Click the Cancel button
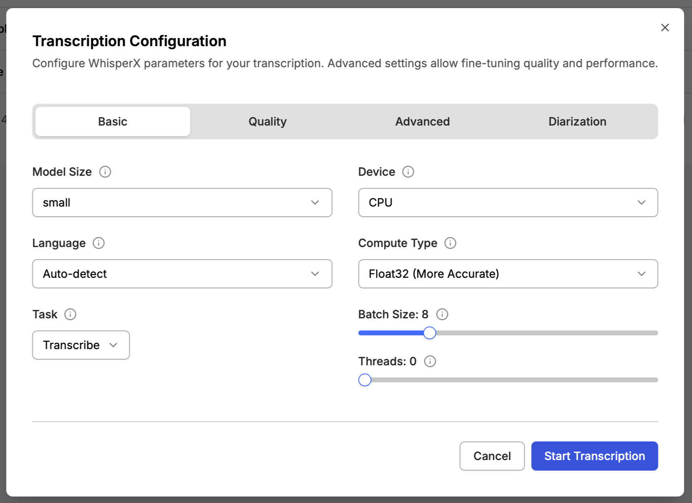The height and width of the screenshot is (503, 692). click(492, 456)
